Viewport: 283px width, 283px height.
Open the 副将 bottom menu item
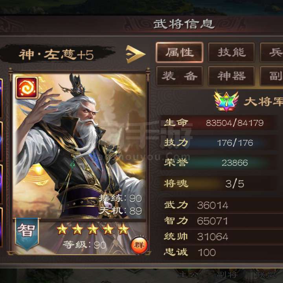pos(226,275)
